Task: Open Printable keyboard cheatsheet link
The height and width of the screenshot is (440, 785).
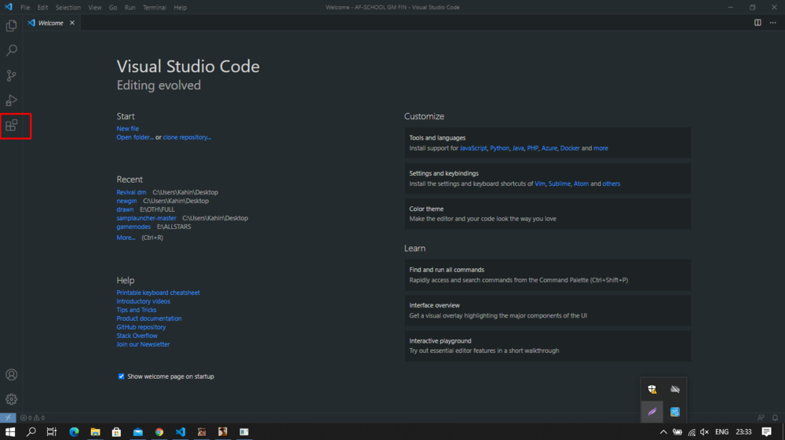Action: pyautogui.click(x=159, y=293)
